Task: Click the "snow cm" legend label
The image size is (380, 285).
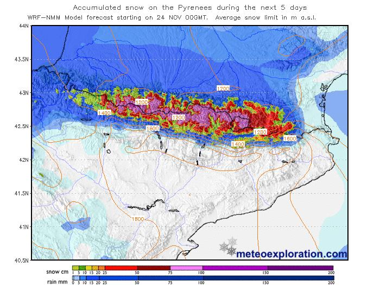Action: click(x=57, y=272)
